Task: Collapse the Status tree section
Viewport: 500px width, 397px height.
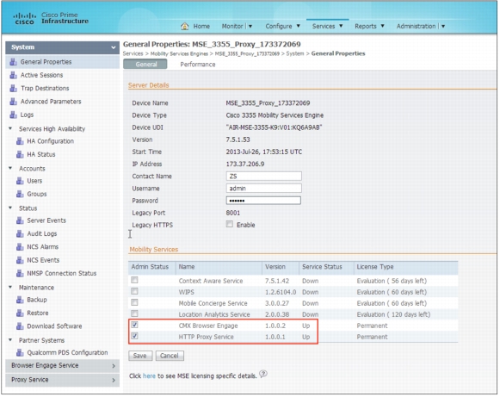Action: point(10,208)
